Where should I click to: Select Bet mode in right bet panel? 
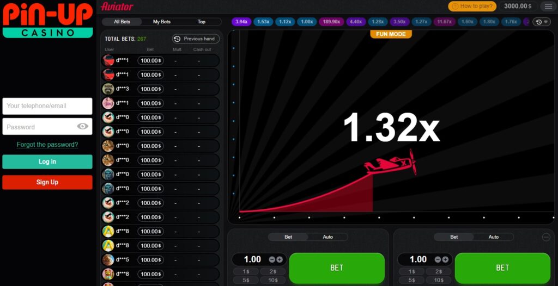(454, 237)
